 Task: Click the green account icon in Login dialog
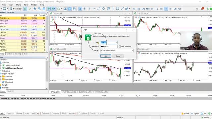(x=88, y=37)
